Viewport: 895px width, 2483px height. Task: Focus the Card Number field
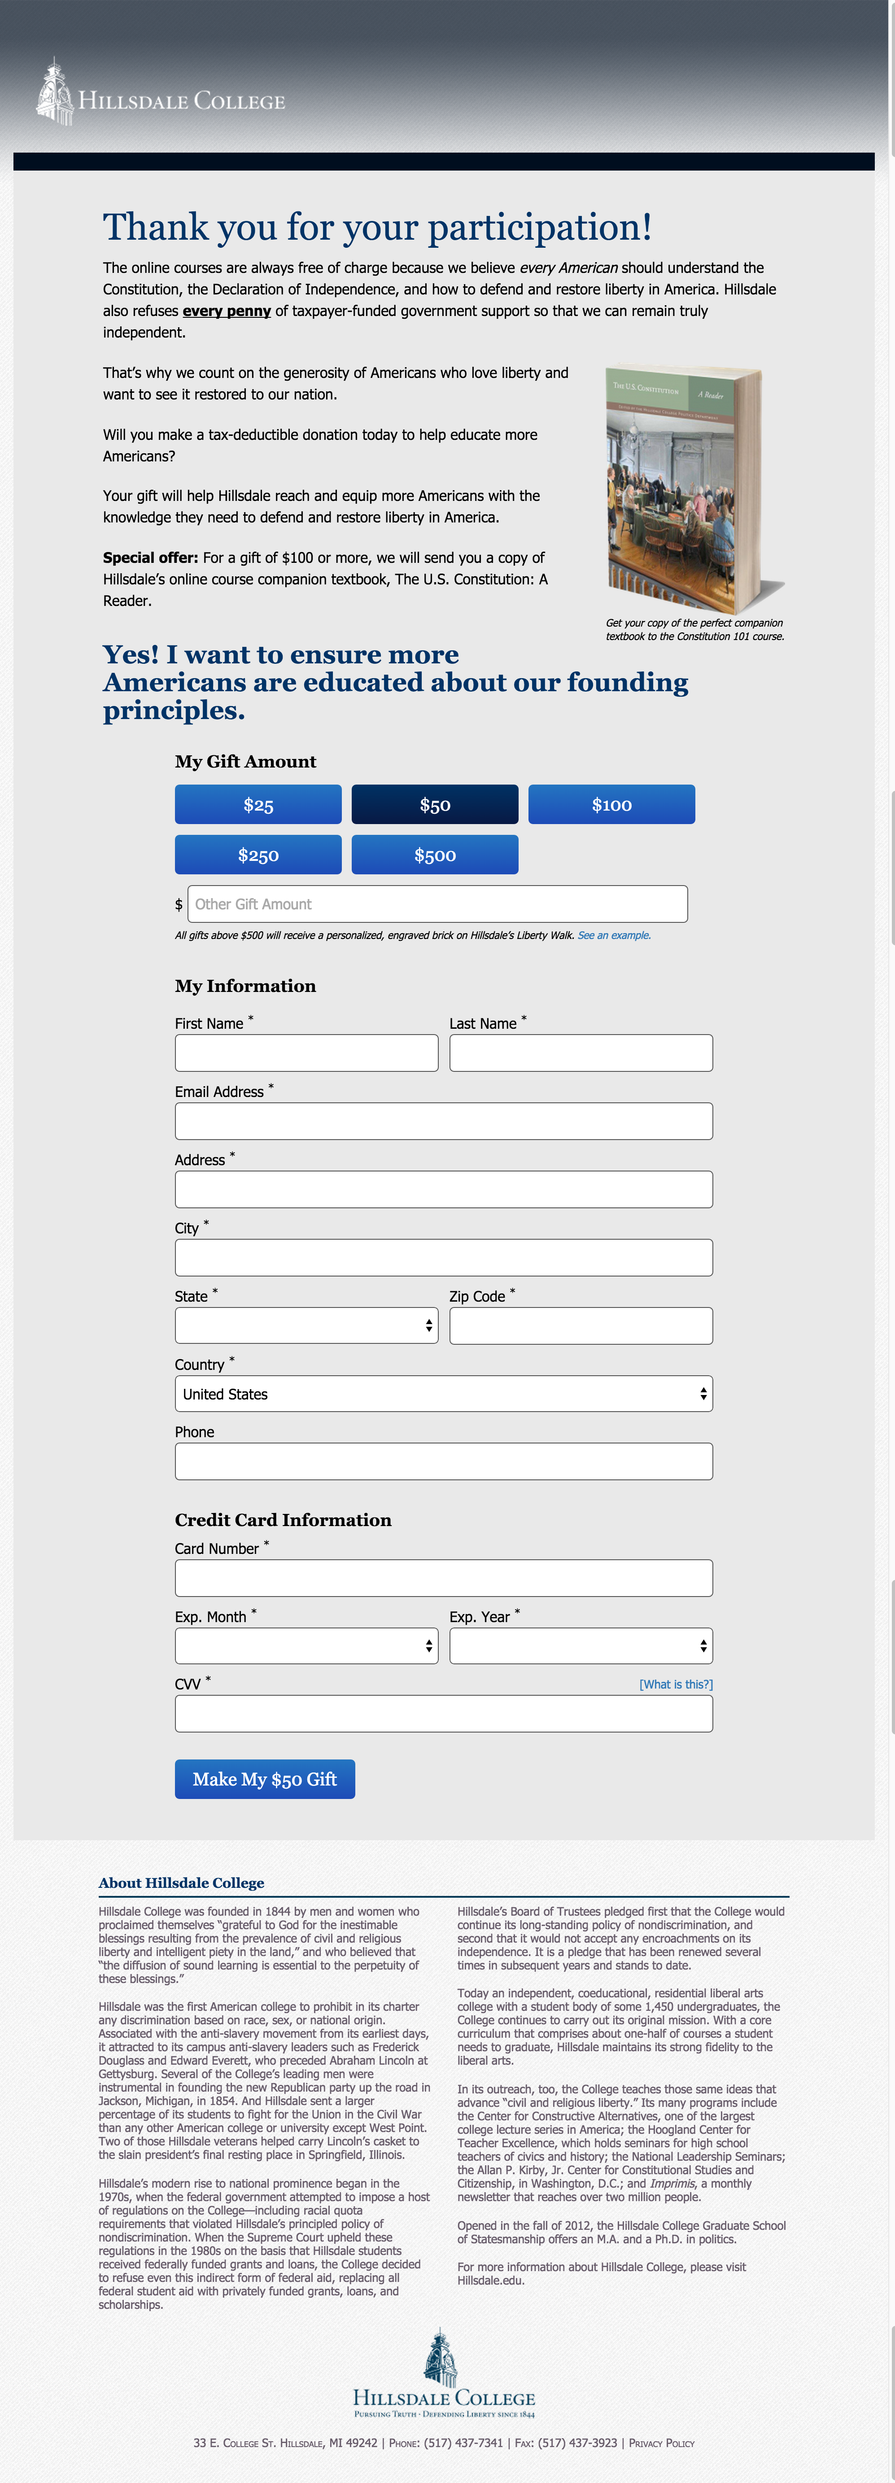coord(443,1578)
